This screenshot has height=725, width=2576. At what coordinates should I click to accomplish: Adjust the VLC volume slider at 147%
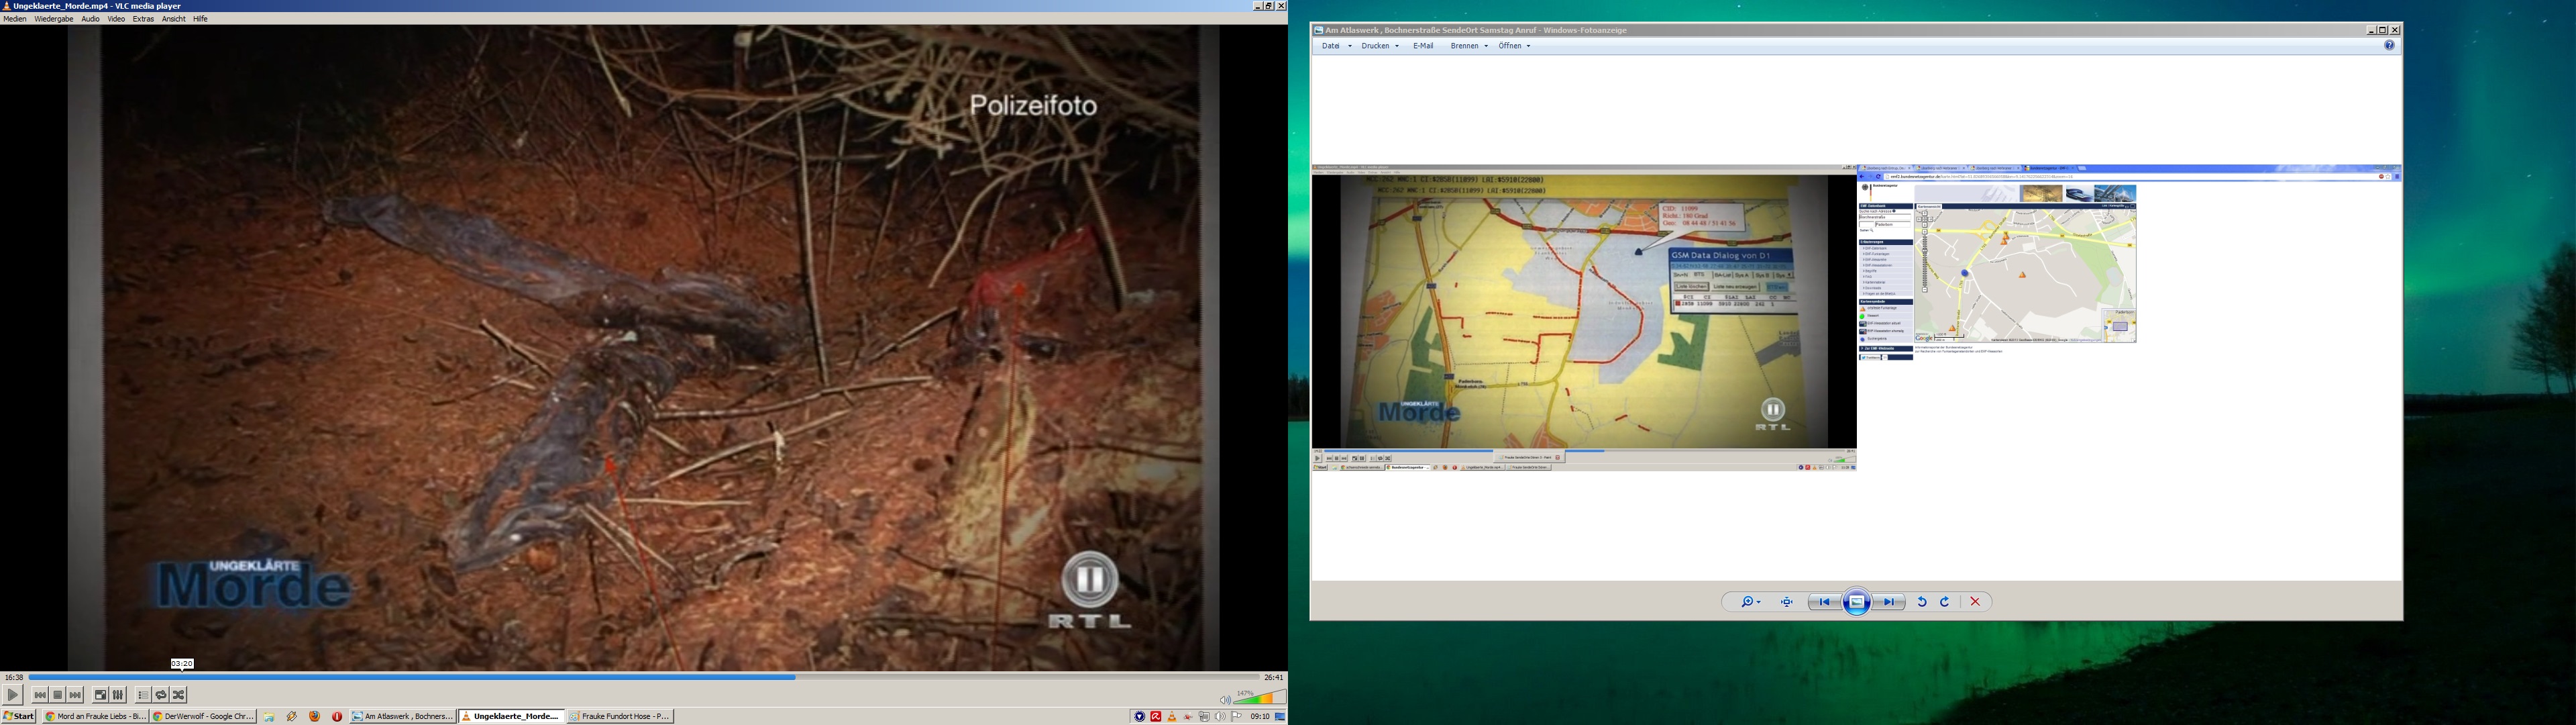pos(1260,698)
